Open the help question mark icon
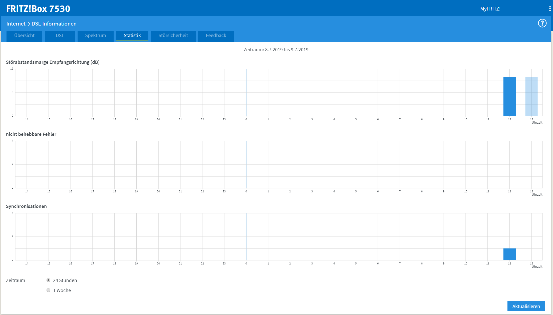Screen dimensions: 553x315 click(542, 24)
